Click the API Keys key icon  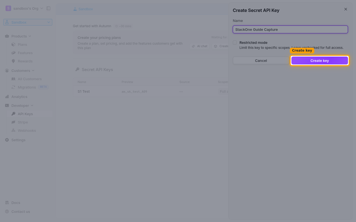coord(13,114)
